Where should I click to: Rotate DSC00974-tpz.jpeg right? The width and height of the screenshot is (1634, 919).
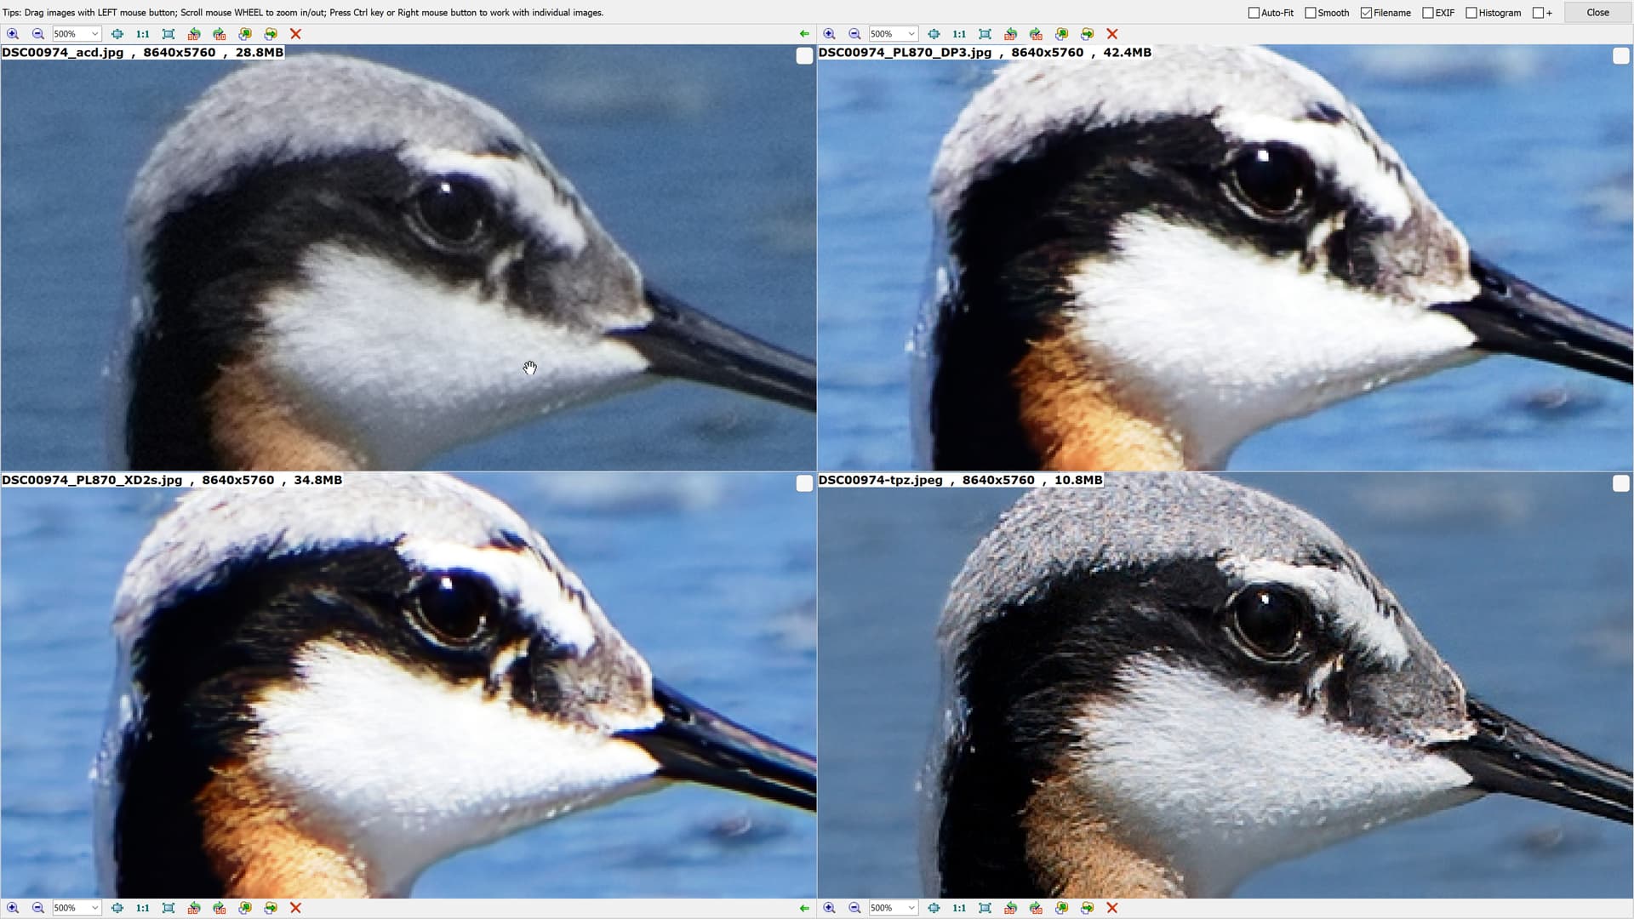point(1036,908)
